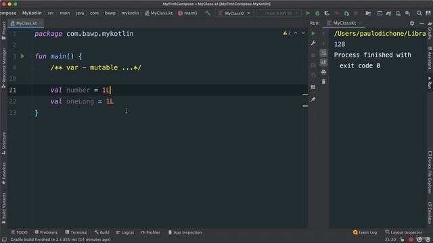The image size is (433, 243).
Task: Open the Problems tool window
Action: [x=46, y=232]
